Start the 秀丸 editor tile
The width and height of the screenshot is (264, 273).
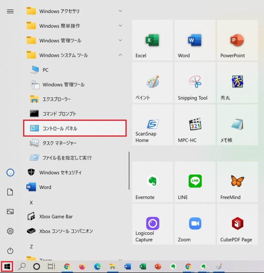click(x=238, y=83)
